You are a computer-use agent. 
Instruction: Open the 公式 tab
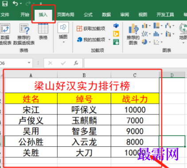(x=88, y=15)
